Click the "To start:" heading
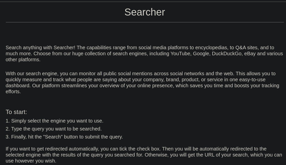Image resolution: width=286 pixels, height=165 pixels. pyautogui.click(x=16, y=112)
